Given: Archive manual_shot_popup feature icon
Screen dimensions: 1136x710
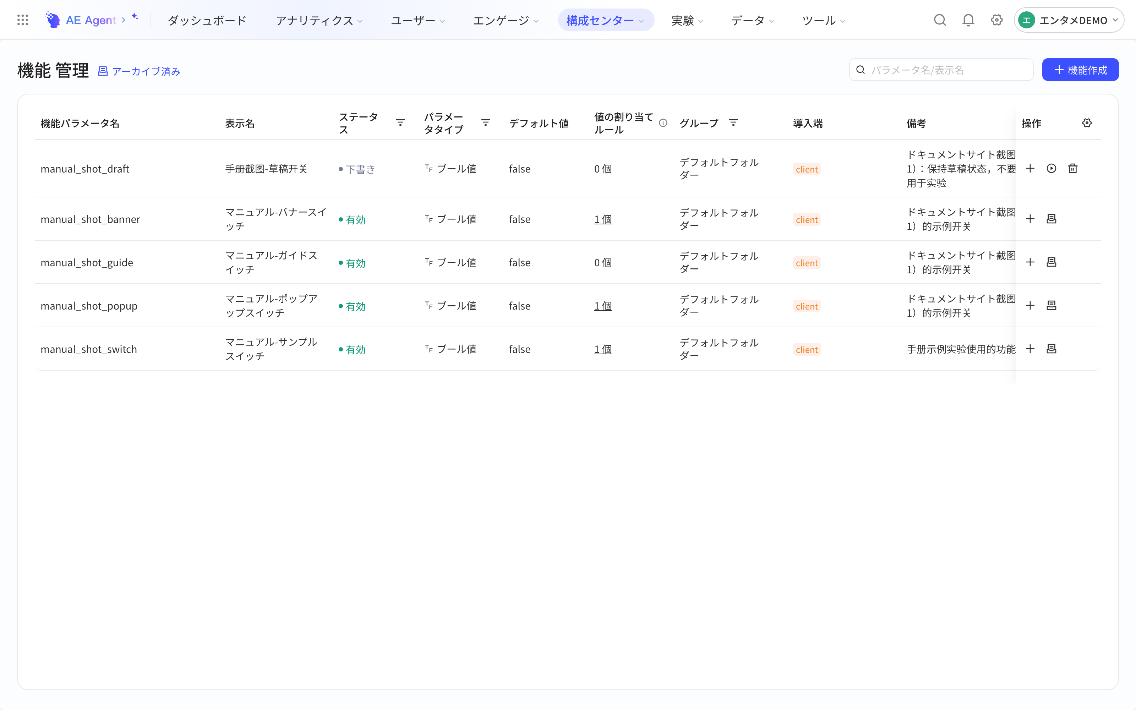Looking at the screenshot, I should tap(1052, 306).
